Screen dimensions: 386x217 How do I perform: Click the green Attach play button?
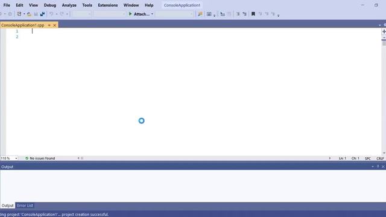130,14
